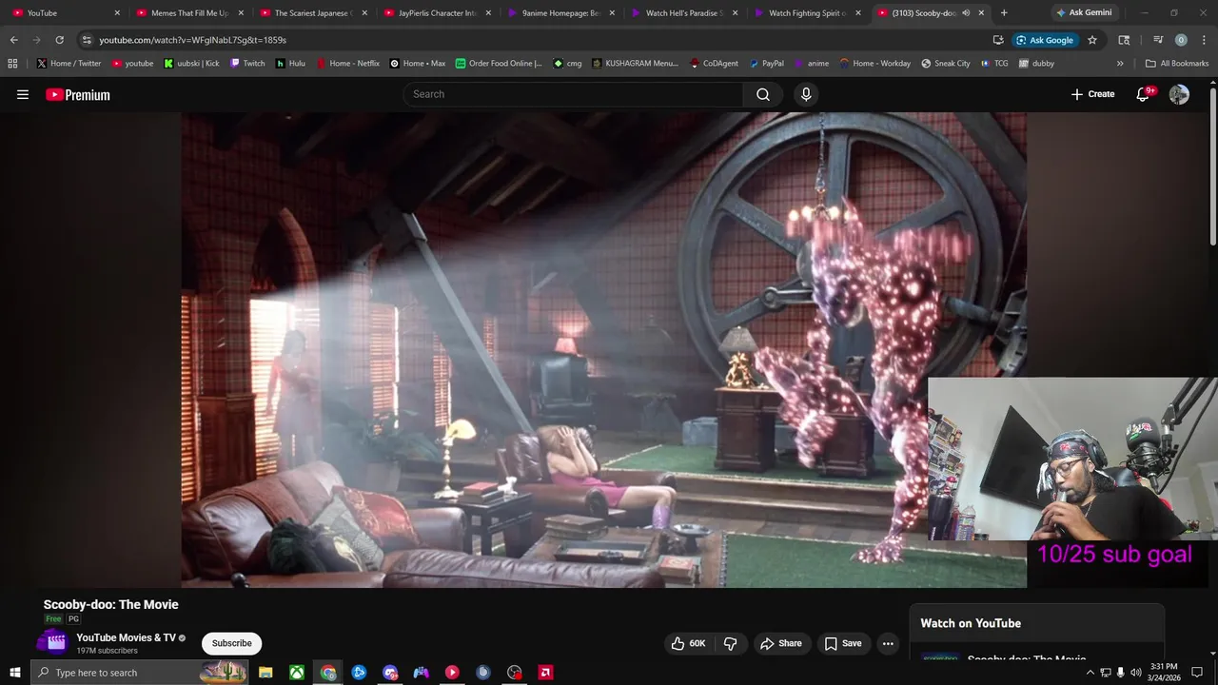Image resolution: width=1218 pixels, height=685 pixels.
Task: Mute the Scooby-doo tab via its speaker icon
Action: [966, 13]
